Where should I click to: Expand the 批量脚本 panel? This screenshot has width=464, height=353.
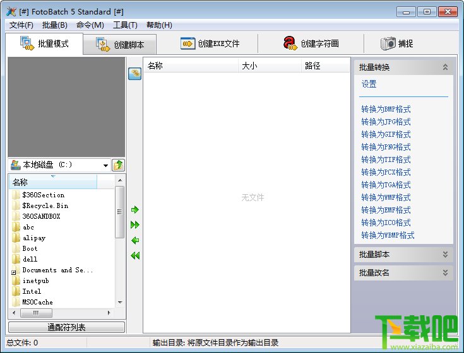[445, 254]
